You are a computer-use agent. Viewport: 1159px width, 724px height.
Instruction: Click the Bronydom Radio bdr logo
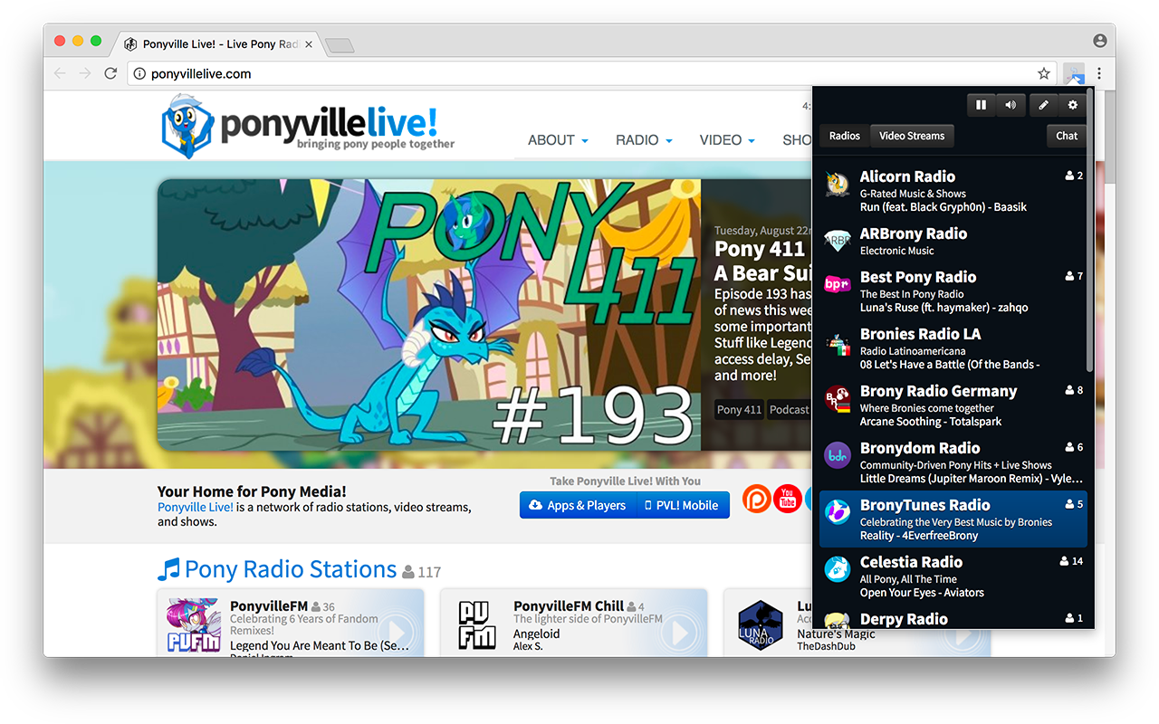tap(838, 455)
